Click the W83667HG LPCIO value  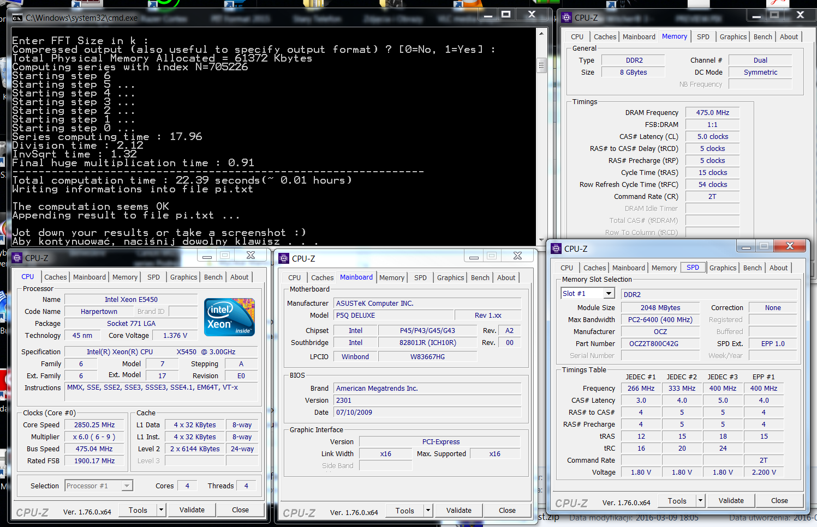(427, 356)
